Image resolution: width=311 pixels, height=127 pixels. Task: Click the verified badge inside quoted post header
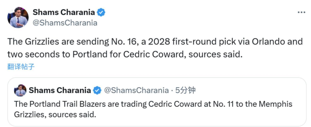point(97,90)
